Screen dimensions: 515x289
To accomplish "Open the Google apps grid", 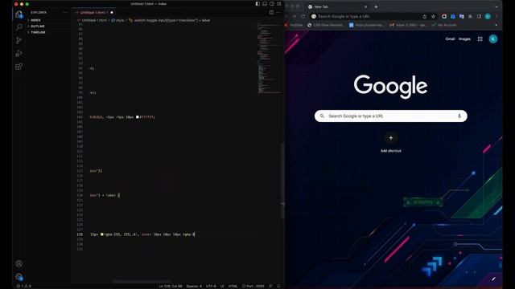I will pyautogui.click(x=480, y=39).
